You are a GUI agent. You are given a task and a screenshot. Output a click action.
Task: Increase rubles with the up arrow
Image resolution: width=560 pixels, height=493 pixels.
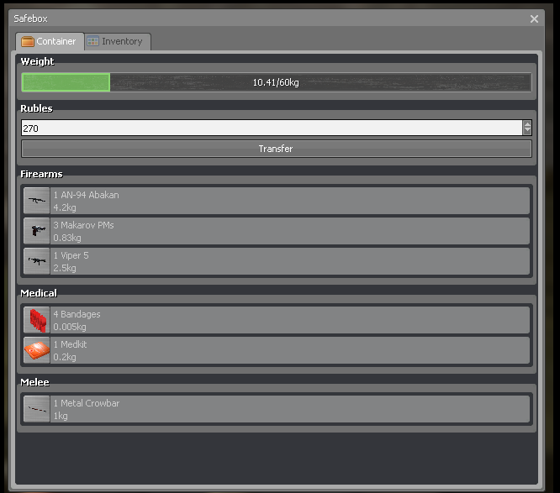[x=527, y=124]
